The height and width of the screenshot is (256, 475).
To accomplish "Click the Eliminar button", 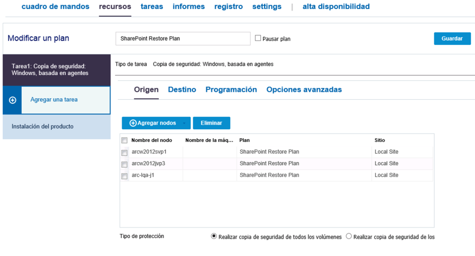I will [212, 123].
